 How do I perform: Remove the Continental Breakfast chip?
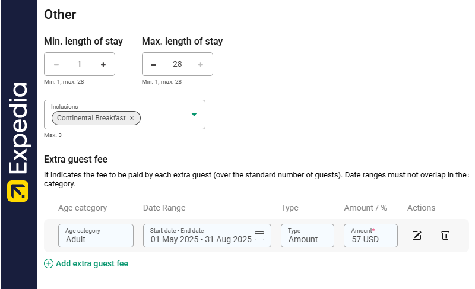pyautogui.click(x=132, y=118)
